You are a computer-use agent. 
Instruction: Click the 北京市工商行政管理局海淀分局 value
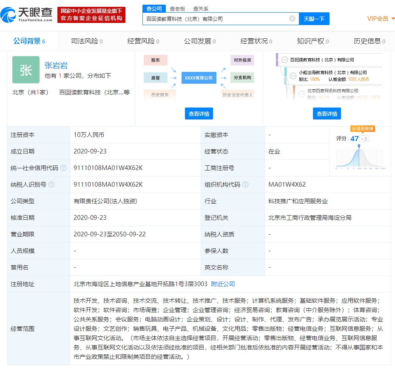[310, 218]
